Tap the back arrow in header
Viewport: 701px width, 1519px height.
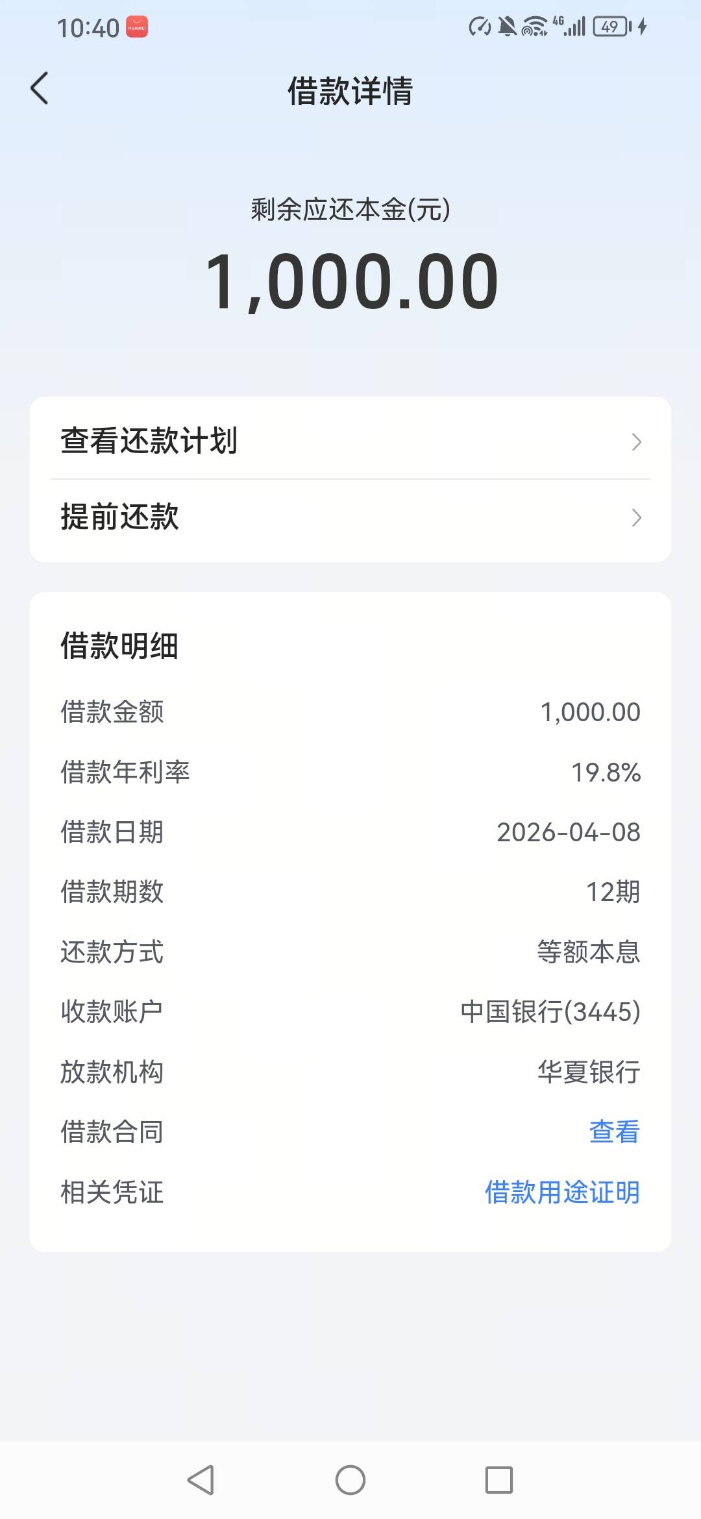40,88
